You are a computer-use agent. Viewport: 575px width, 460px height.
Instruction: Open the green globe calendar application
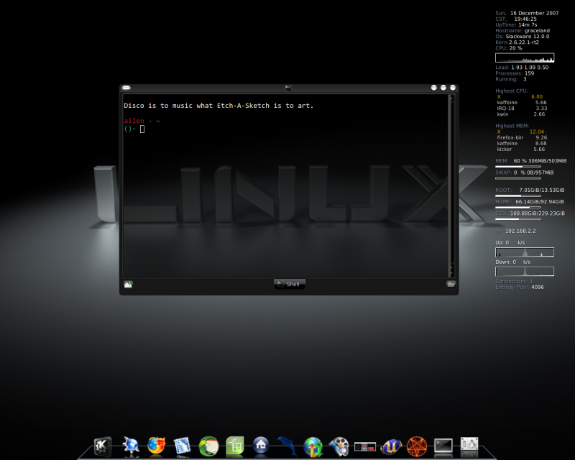coord(208,446)
